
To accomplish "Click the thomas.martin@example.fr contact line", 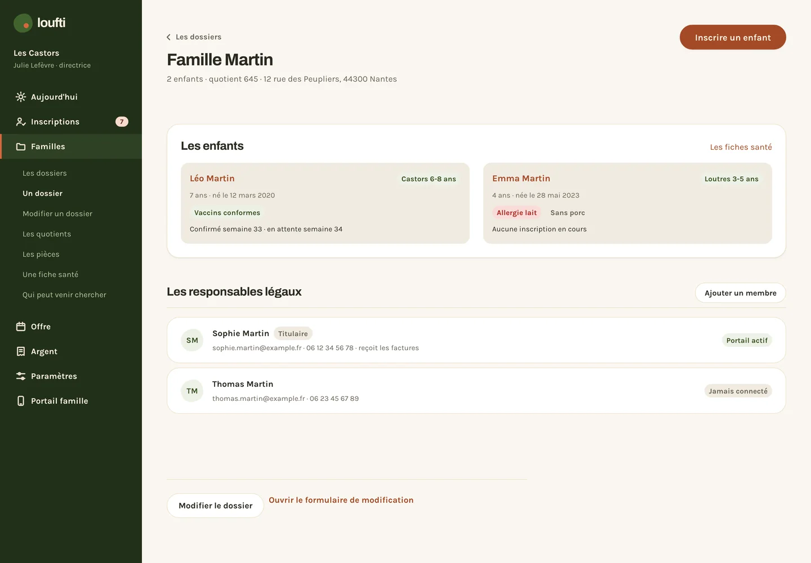I will (286, 399).
